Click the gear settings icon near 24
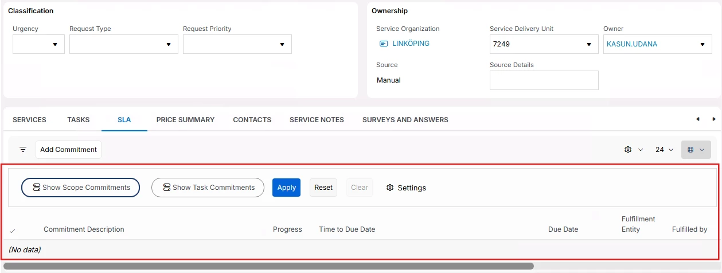 click(628, 150)
